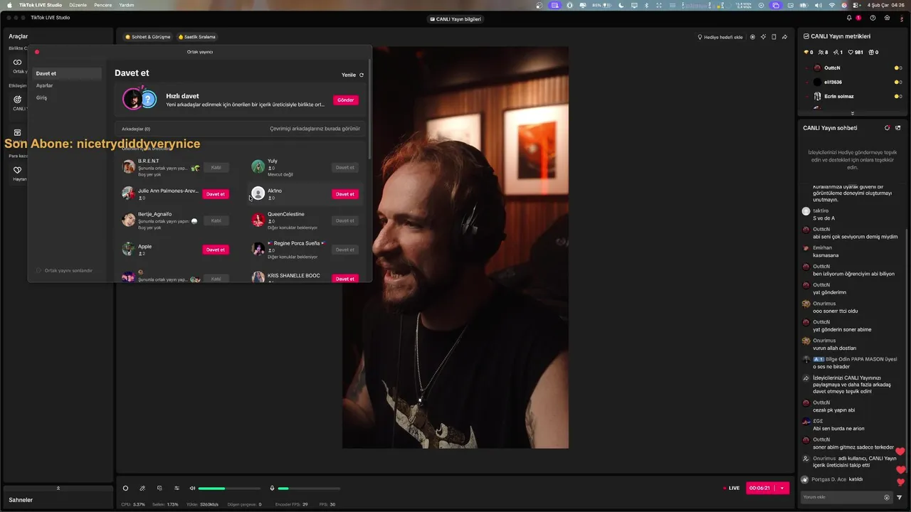911x512 pixels.
Task: Click the sparkle effects icon above the preview
Action: [x=763, y=37]
